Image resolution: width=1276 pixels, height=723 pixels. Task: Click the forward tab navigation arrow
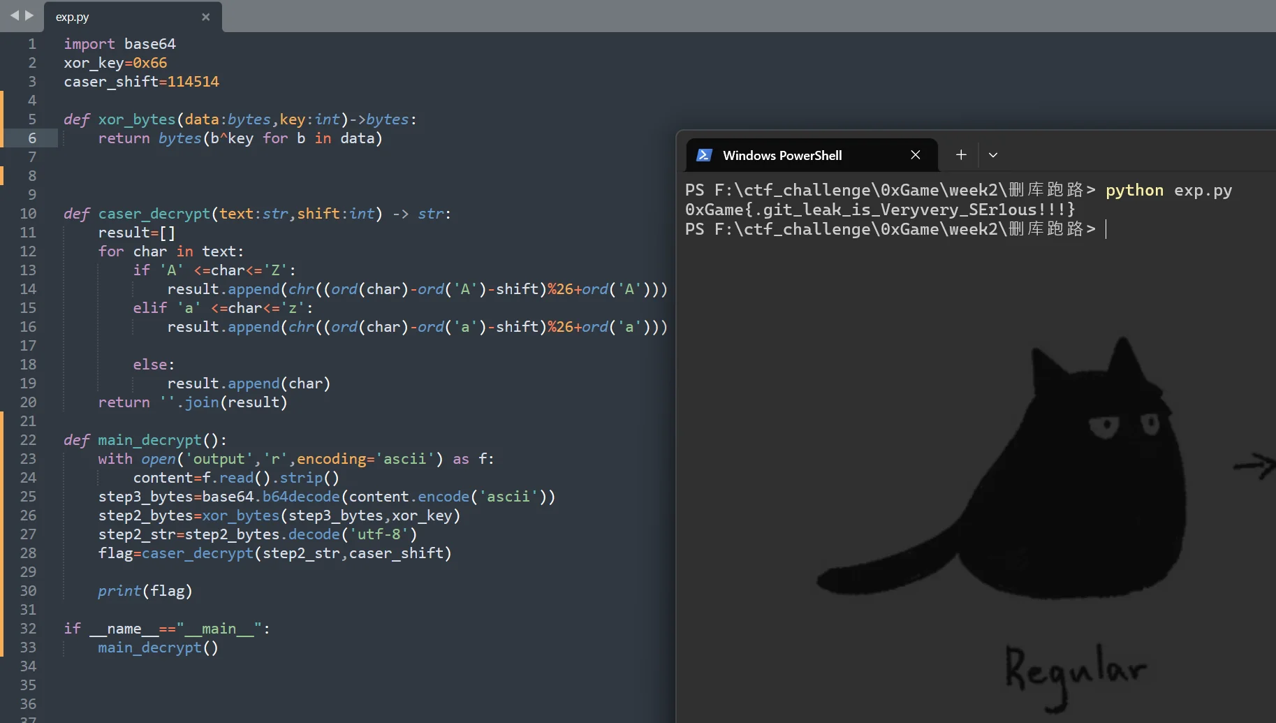point(29,15)
